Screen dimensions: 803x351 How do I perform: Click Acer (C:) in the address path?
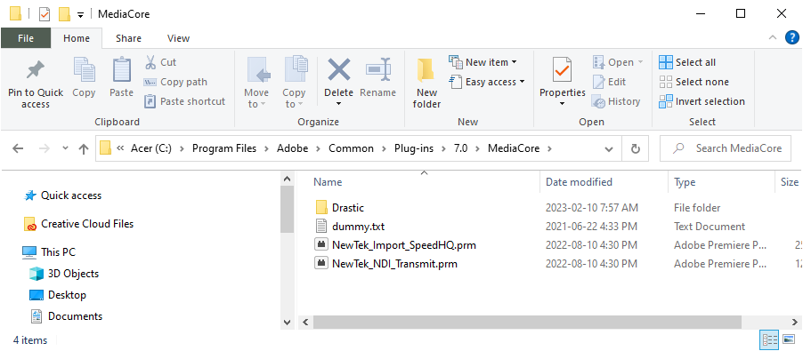coord(151,148)
